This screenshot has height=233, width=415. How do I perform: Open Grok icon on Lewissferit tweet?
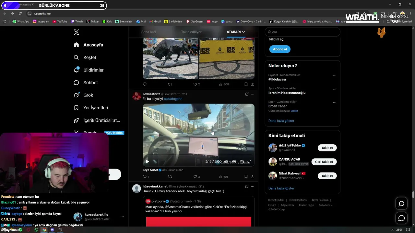[247, 94]
